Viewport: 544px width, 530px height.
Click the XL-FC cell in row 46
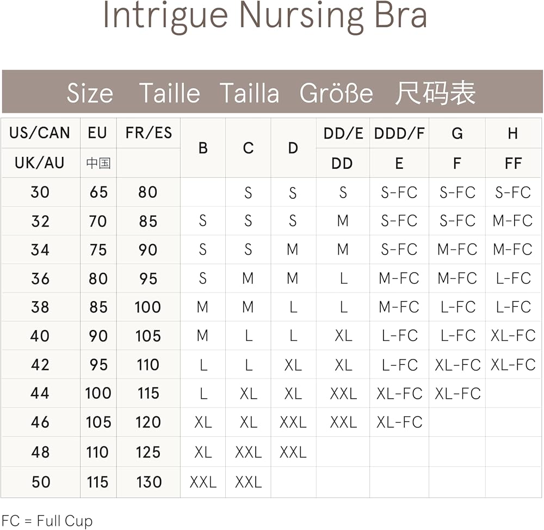click(399, 422)
